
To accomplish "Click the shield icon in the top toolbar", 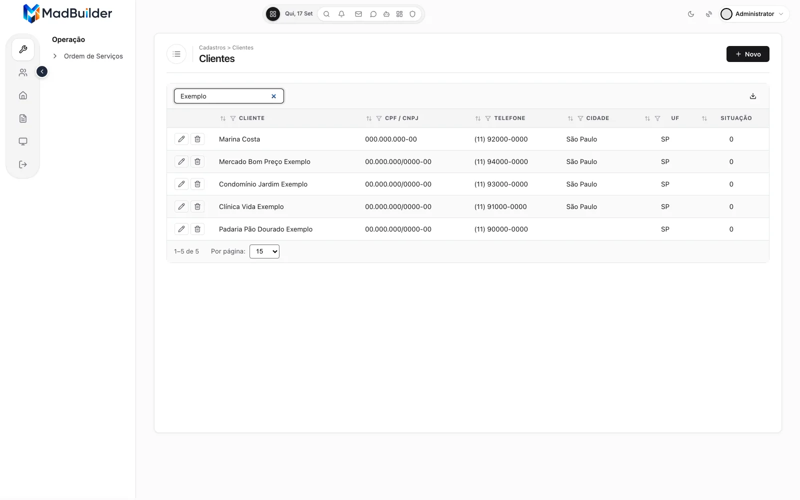I will (412, 14).
